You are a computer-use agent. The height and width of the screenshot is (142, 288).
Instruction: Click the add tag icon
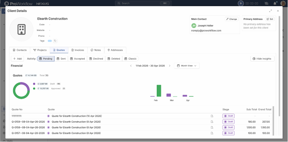[x=55, y=41]
